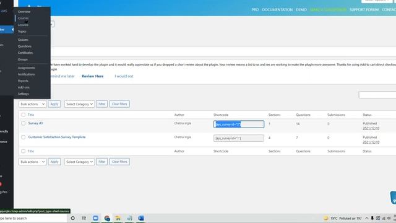Open Questions in the LMS submenu
This screenshot has width=396, height=223.
[25, 46]
